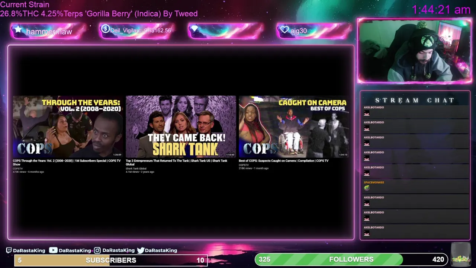Click the jar icon at bottom right corner

(461, 255)
